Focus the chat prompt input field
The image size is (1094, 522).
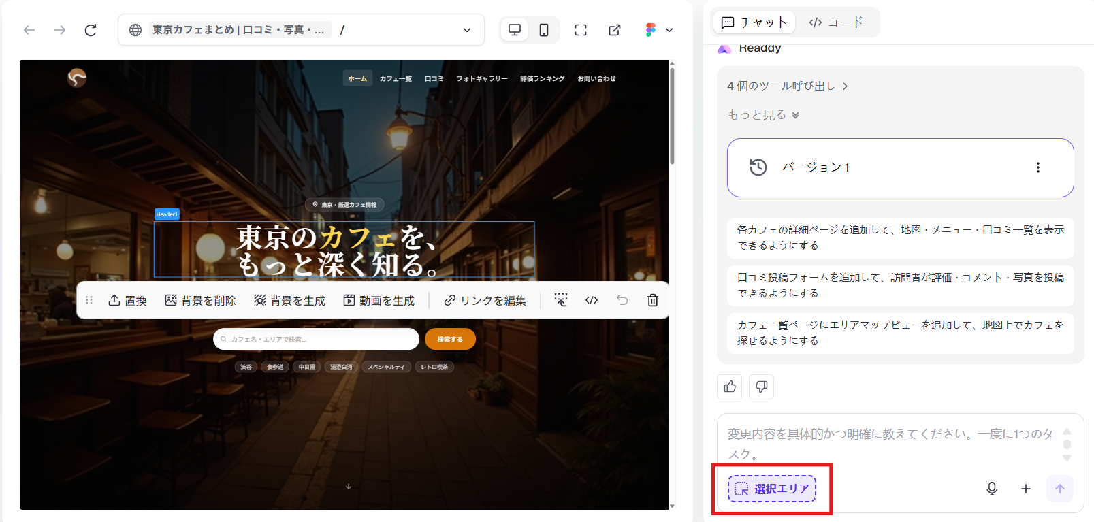point(890,444)
